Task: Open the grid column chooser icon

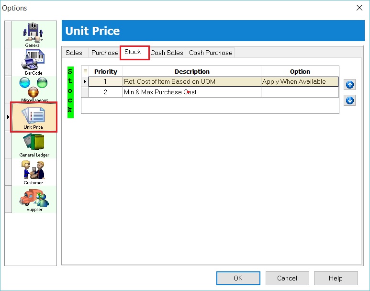Action: click(85, 71)
